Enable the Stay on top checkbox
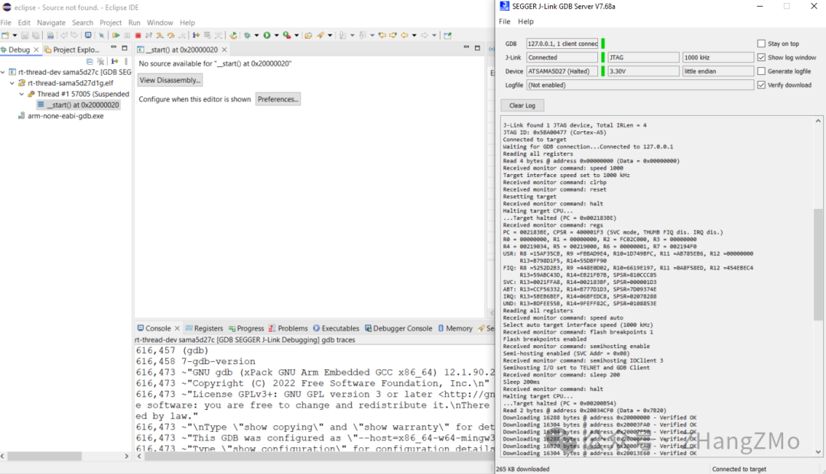826x474 pixels. 761,44
